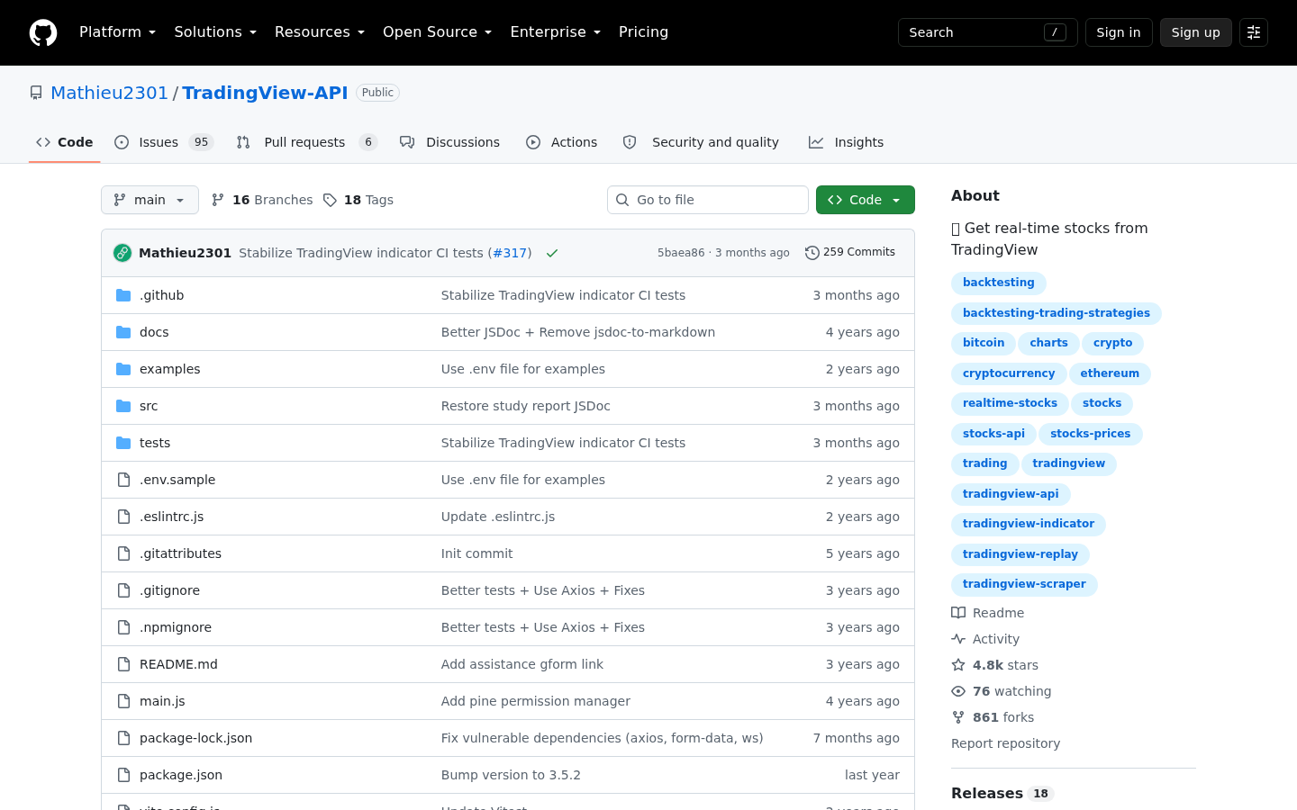The height and width of the screenshot is (810, 1297).
Task: Click the Sign in button
Action: (1119, 32)
